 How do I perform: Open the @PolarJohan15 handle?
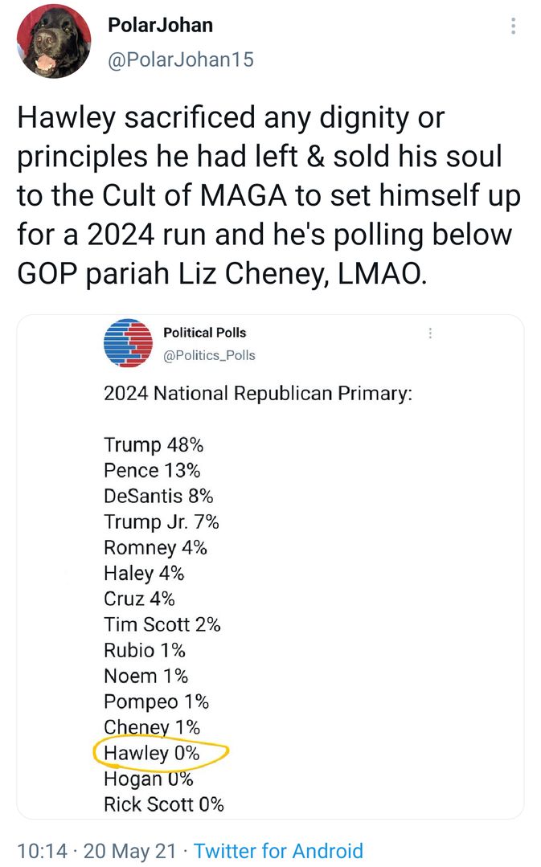(180, 59)
